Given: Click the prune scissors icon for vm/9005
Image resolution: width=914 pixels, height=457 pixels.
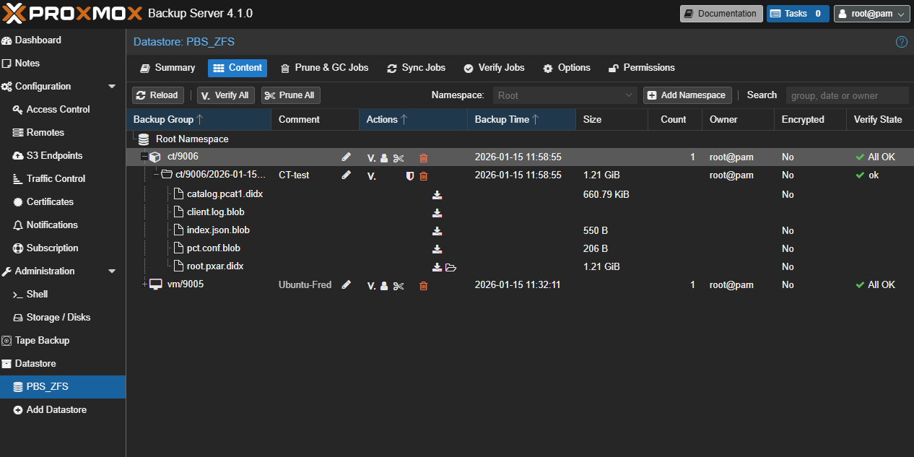Looking at the screenshot, I should pyautogui.click(x=399, y=285).
